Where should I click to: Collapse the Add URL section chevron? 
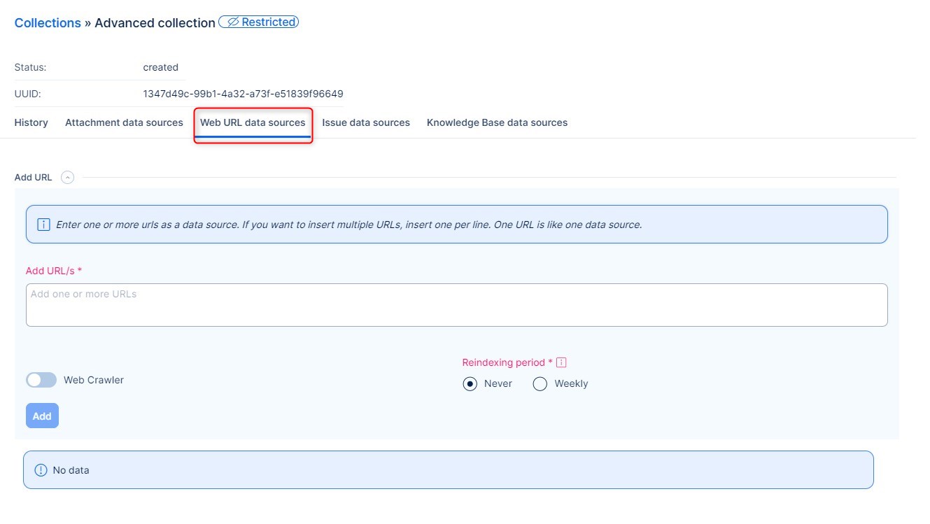(x=67, y=178)
